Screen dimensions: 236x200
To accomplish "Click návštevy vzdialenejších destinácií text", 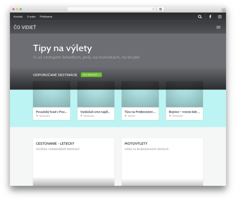I will 58,149.
